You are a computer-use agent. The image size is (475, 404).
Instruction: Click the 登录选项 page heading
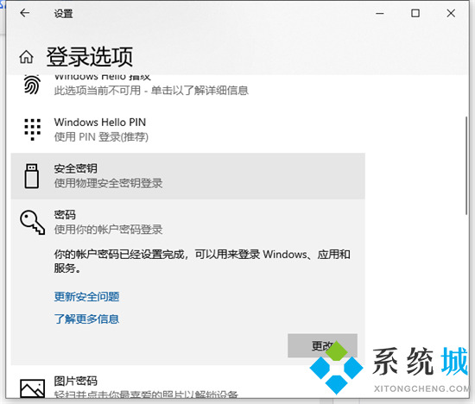(90, 57)
